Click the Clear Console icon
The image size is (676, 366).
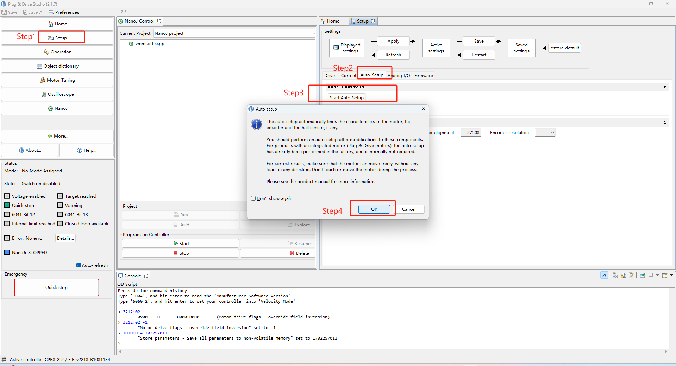pyautogui.click(x=615, y=276)
